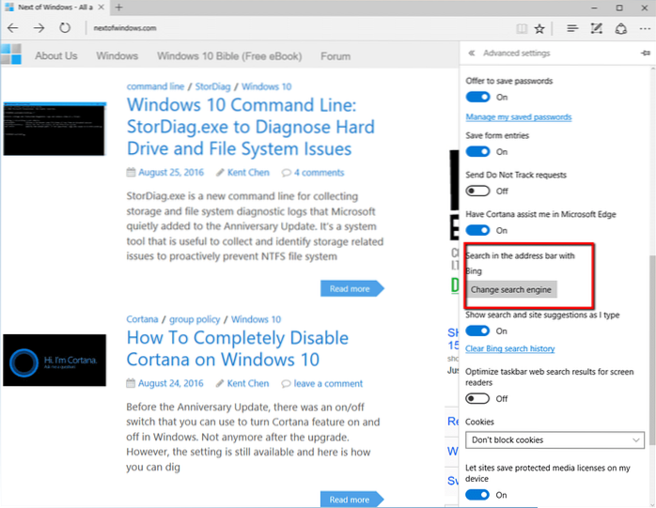Open a new browser tab

pos(118,8)
